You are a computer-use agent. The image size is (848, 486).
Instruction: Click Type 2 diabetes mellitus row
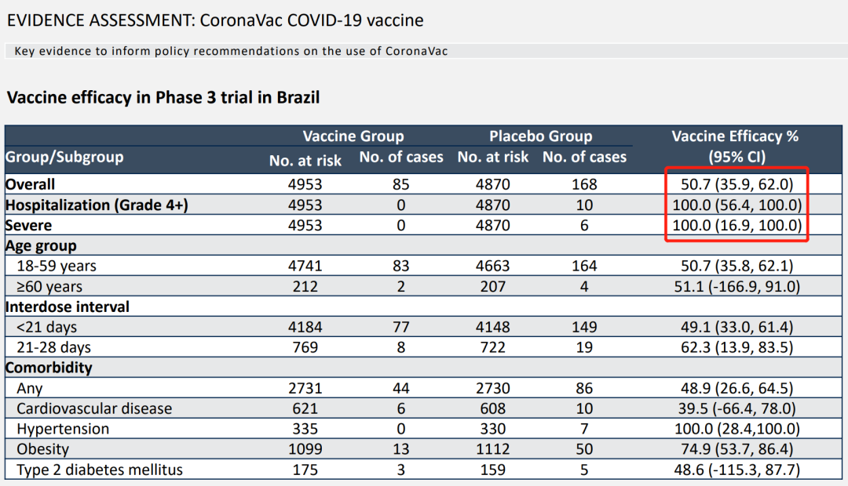[x=423, y=470]
